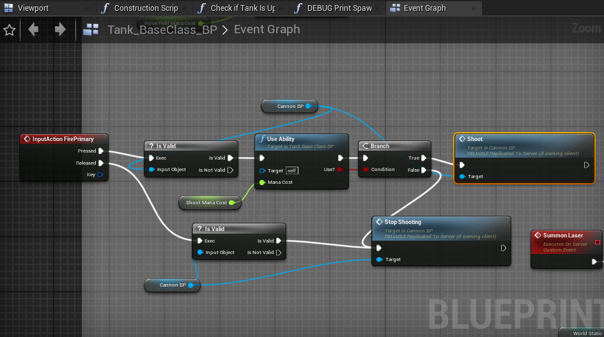Viewport: 604px width, 337px height.
Task: Click the top Cannon BP variable node
Action: point(290,106)
